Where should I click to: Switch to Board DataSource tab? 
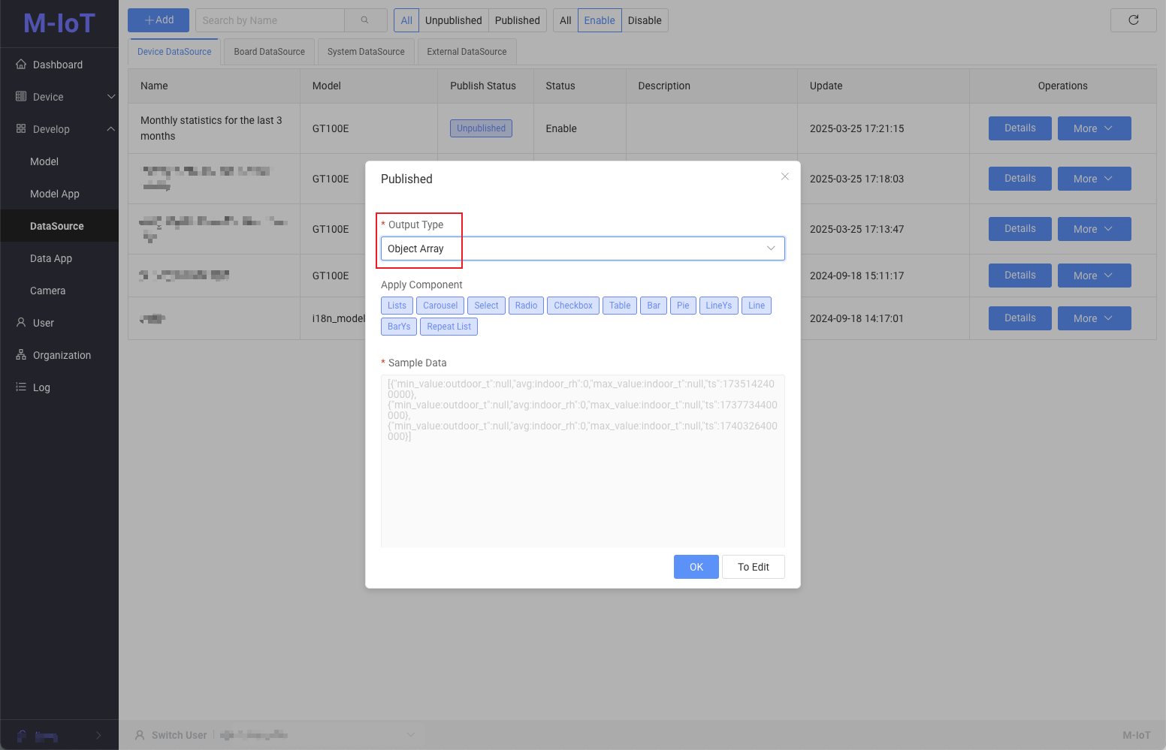pyautogui.click(x=269, y=52)
